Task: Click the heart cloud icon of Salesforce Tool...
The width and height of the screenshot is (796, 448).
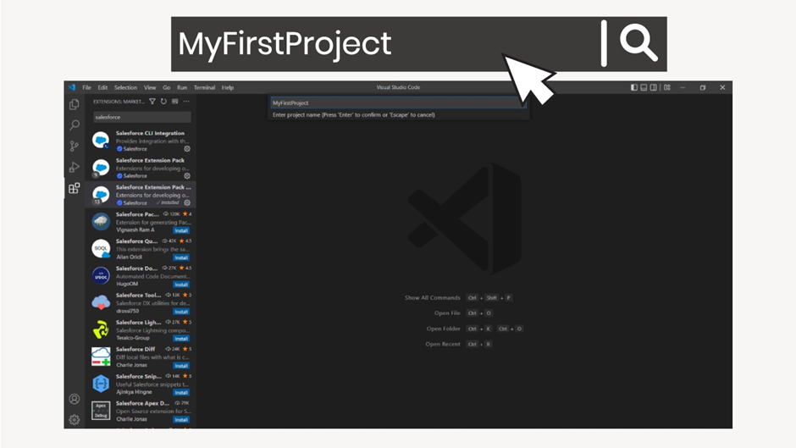Action: coord(101,302)
